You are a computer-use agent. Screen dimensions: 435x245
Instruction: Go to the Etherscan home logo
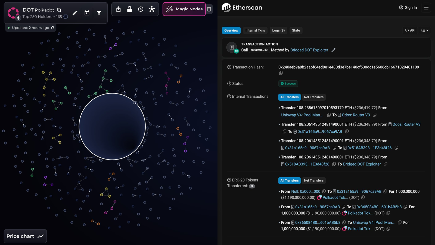[242, 8]
